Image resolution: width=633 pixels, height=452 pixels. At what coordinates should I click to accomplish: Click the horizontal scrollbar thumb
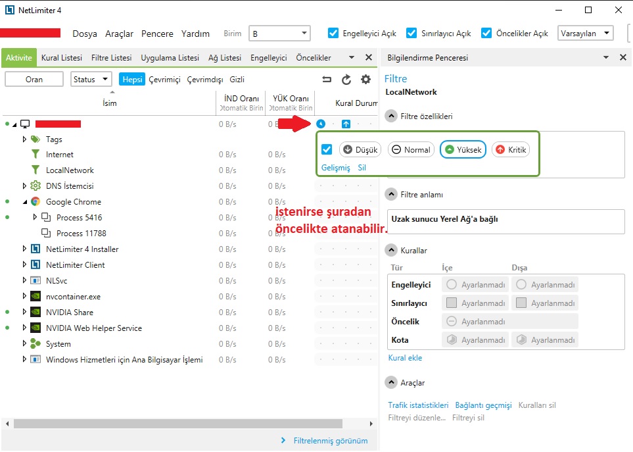click(x=178, y=424)
